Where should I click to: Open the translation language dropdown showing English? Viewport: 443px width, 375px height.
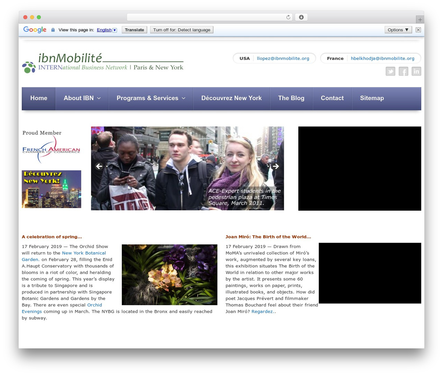point(107,30)
